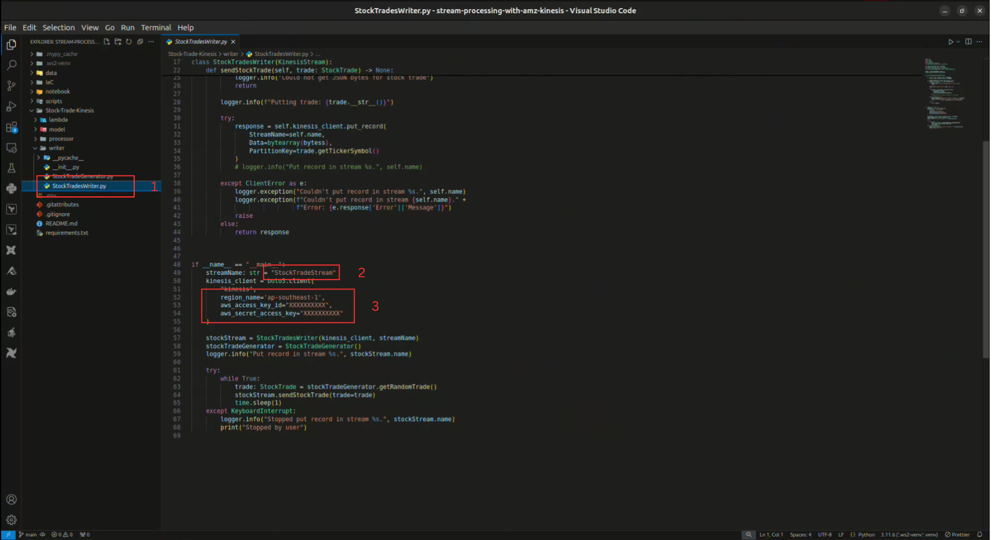Screen dimensions: 992x540
Task: Collapse the Stock-Trade-Kinesis folder
Action: pos(69,110)
